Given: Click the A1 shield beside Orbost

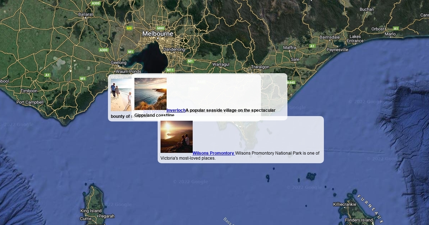Looking at the screenshot, I should click(x=396, y=28).
